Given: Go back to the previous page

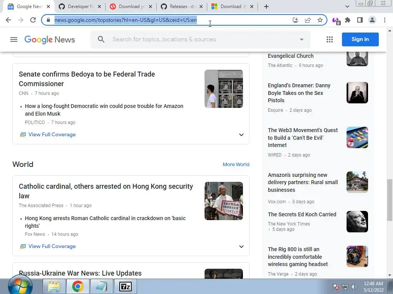Looking at the screenshot, I should [8, 20].
